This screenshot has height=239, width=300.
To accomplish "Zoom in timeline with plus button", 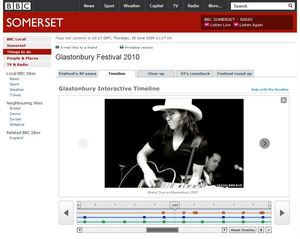I will pos(261,230).
